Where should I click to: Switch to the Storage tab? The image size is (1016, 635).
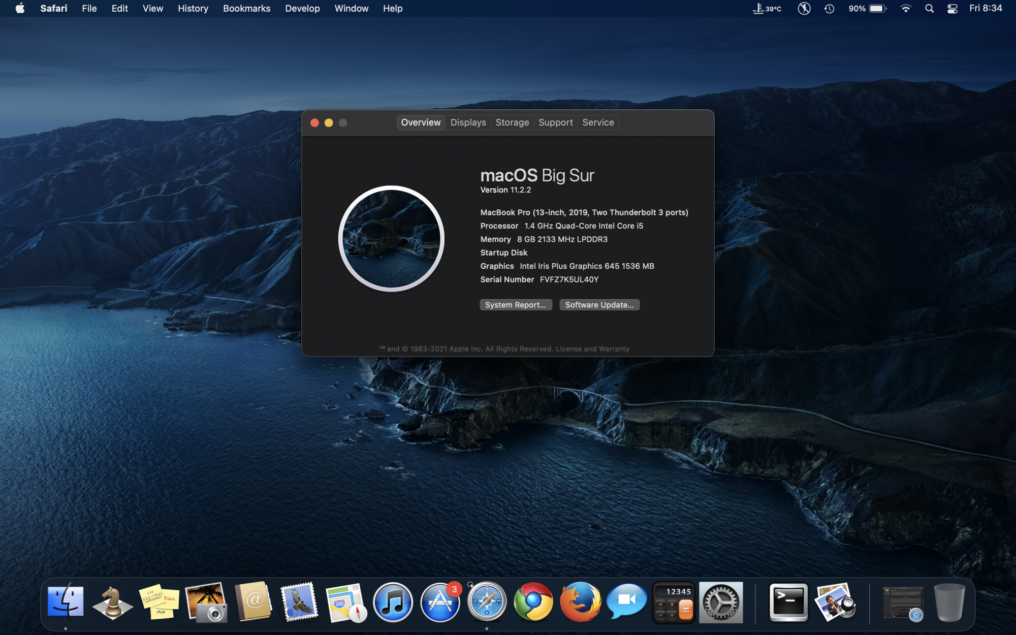coord(512,122)
